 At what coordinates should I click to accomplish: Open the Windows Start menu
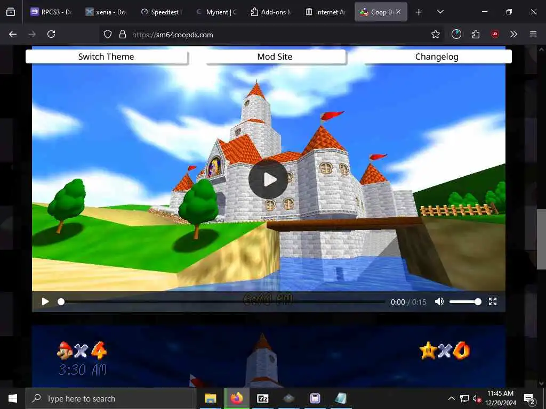click(x=13, y=398)
